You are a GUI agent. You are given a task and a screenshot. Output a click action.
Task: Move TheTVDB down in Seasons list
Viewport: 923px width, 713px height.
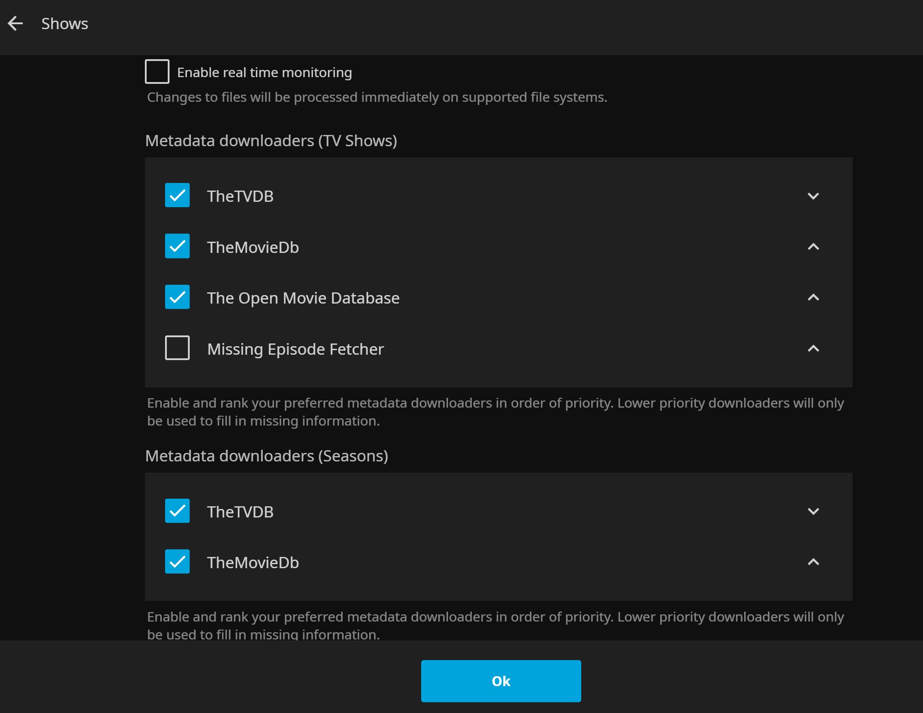click(x=813, y=511)
